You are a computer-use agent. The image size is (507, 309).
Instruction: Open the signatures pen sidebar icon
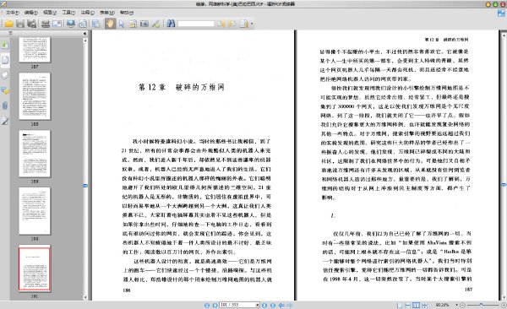(x=5, y=121)
